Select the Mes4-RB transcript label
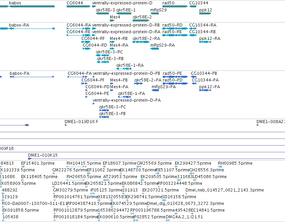285x222 pixels. click(119, 39)
